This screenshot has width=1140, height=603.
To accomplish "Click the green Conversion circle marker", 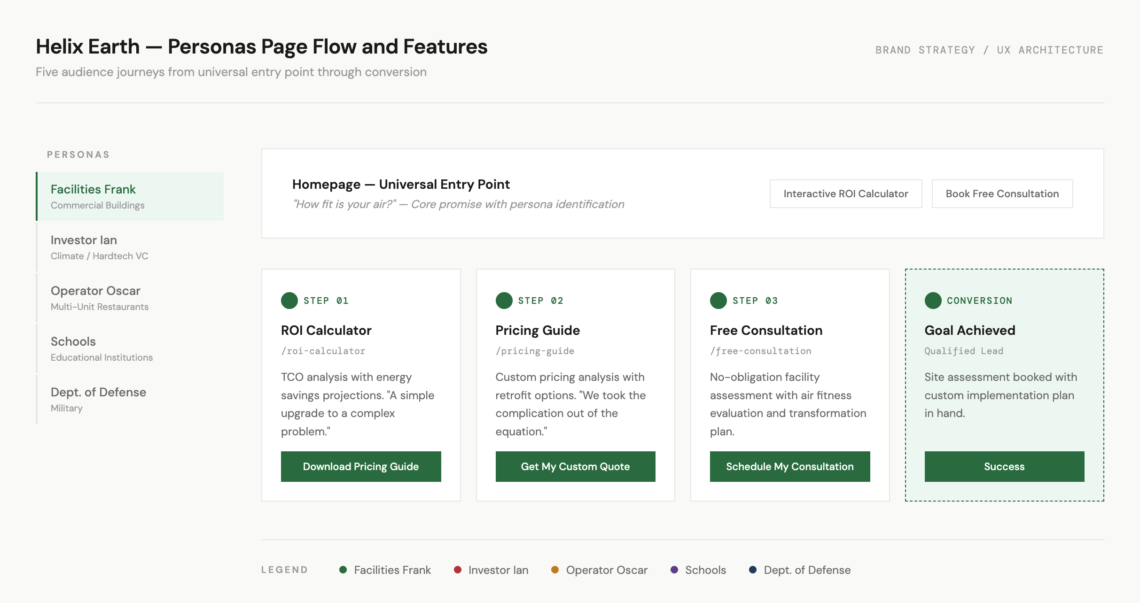I will click(933, 301).
